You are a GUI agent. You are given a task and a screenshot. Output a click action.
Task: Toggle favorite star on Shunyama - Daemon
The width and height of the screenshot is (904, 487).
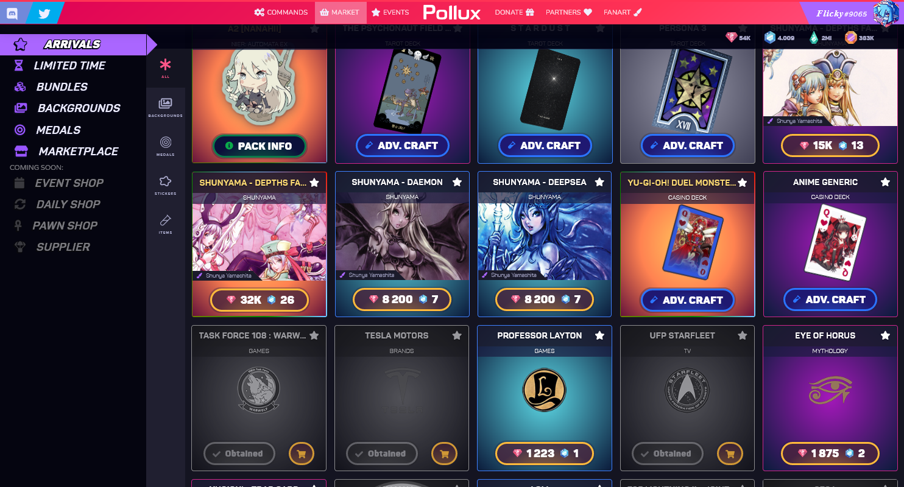[x=457, y=182]
